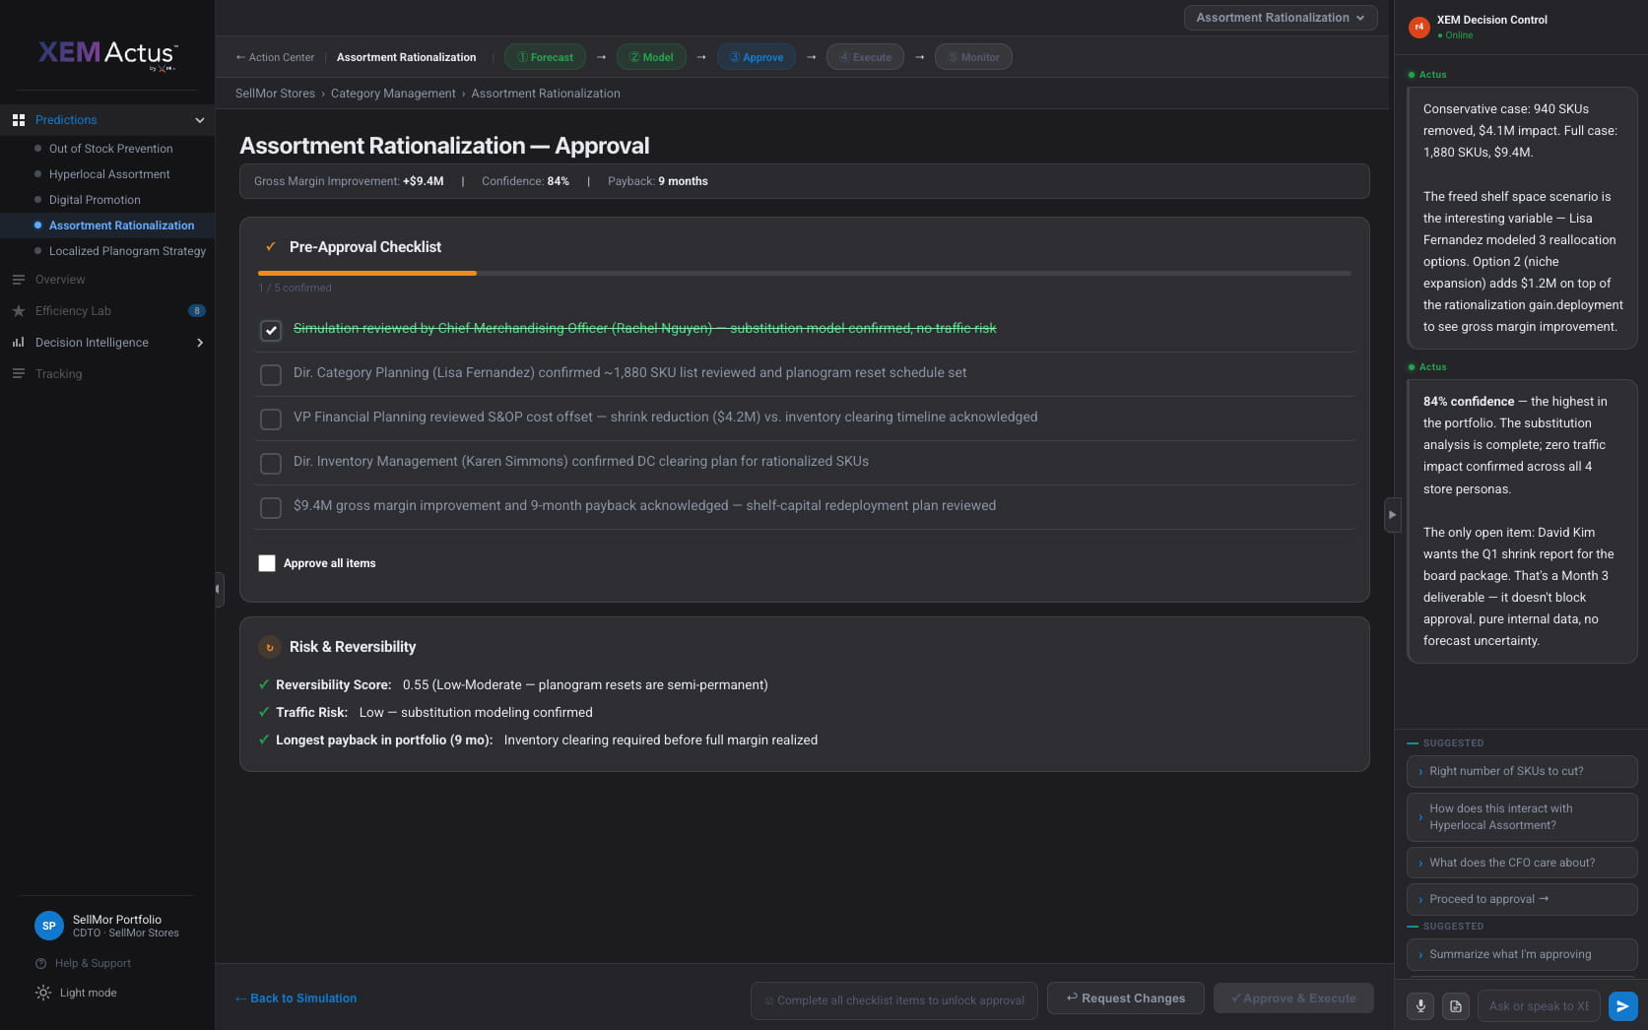Click the Decision Intelligence bar chart icon
Image resolution: width=1648 pixels, height=1030 pixels.
click(x=18, y=343)
